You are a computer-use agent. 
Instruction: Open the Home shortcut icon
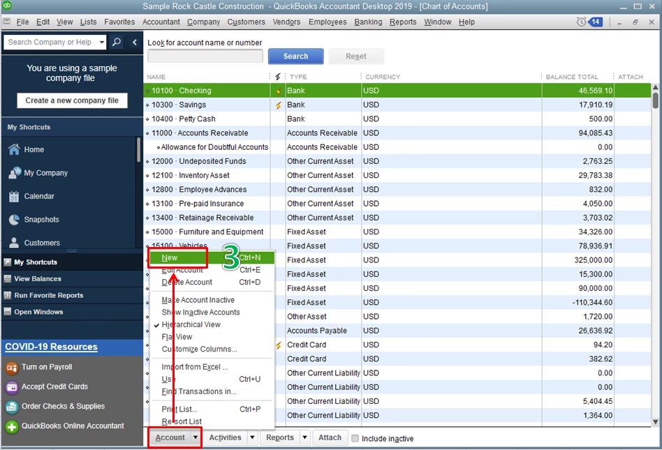tap(14, 149)
